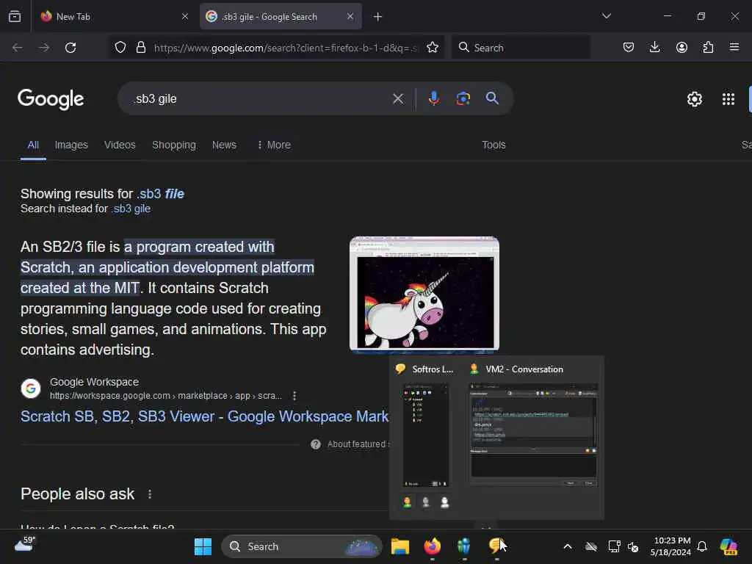Screen dimensions: 752x564
Task: Open the Google apps grid
Action: [728, 99]
